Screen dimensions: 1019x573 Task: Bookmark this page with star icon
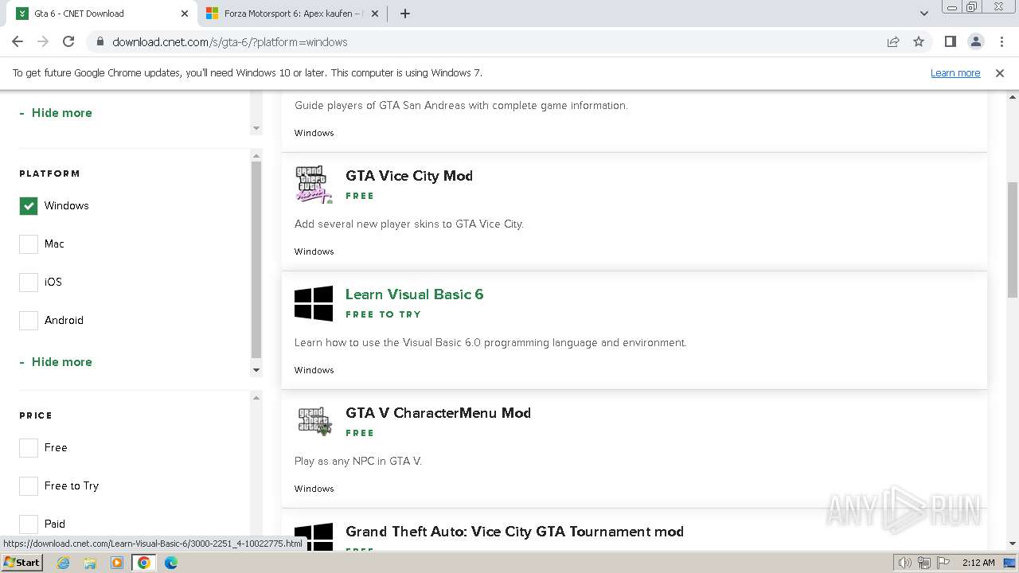(919, 41)
